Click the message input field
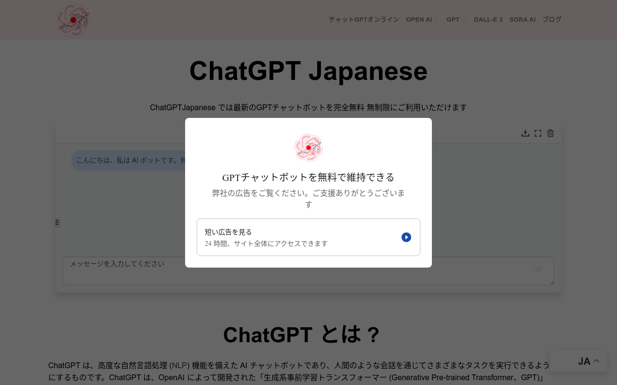The width and height of the screenshot is (617, 385). (308, 270)
